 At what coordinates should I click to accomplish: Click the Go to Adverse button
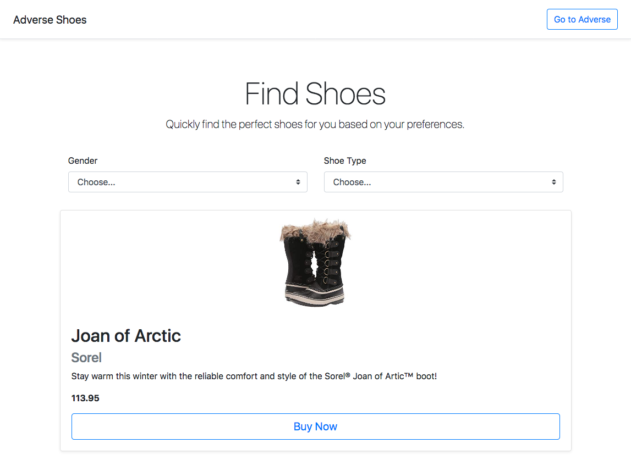pos(582,19)
